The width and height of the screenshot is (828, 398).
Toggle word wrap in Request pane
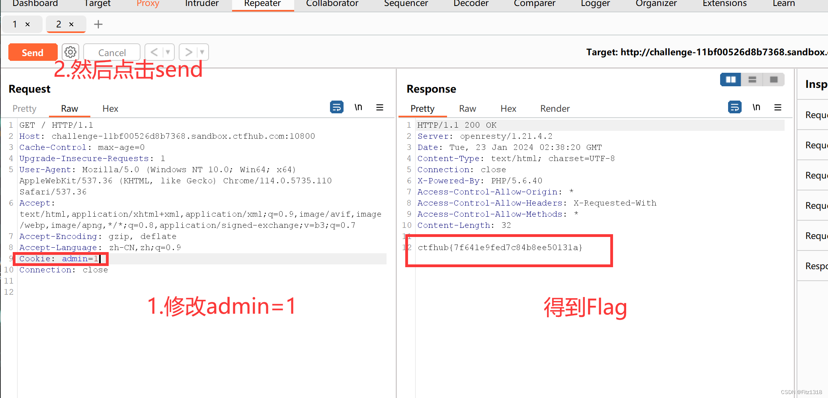tap(337, 107)
